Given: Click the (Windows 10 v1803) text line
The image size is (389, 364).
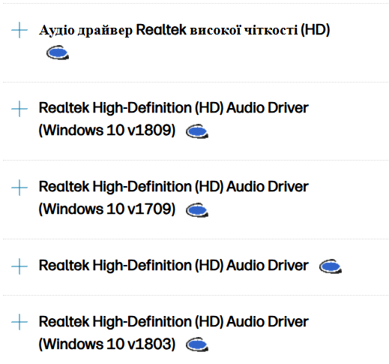Looking at the screenshot, I should (x=107, y=344).
